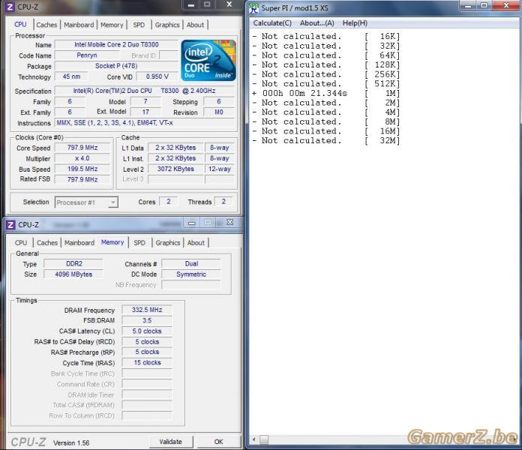Click the memory Type value DDR2
The height and width of the screenshot is (450, 522).
coord(74,264)
